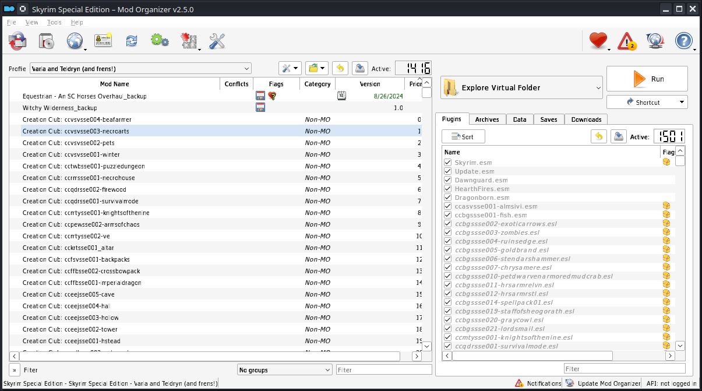Open the View menu
This screenshot has width=702, height=391.
(x=32, y=22)
